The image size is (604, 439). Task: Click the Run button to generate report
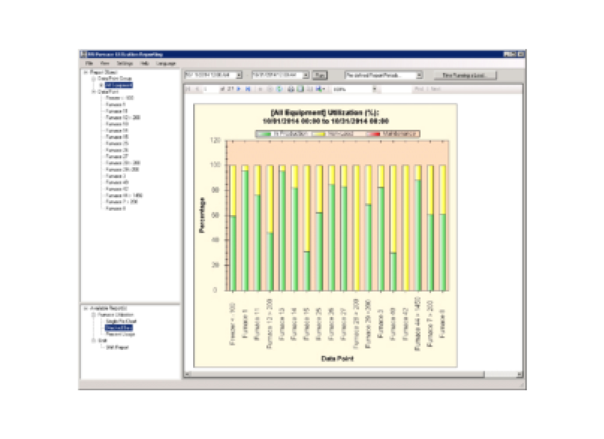pos(321,75)
